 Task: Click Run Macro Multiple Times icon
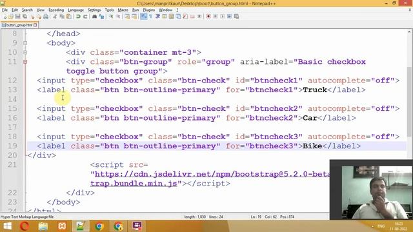[x=229, y=16]
